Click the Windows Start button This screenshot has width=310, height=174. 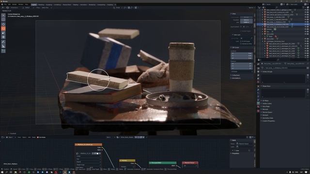click(2, 172)
